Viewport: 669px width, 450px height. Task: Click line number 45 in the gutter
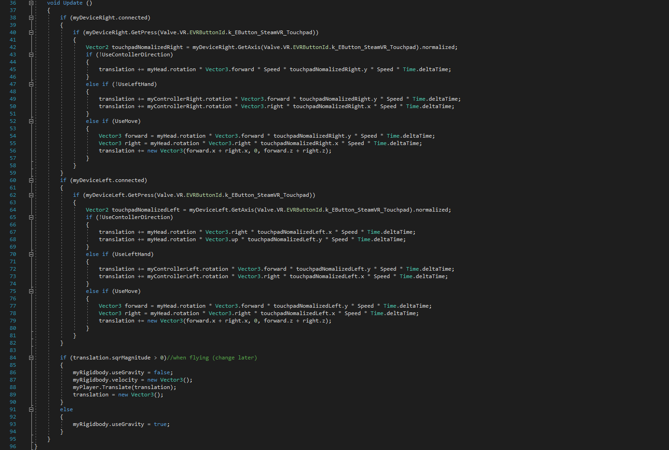[13, 69]
